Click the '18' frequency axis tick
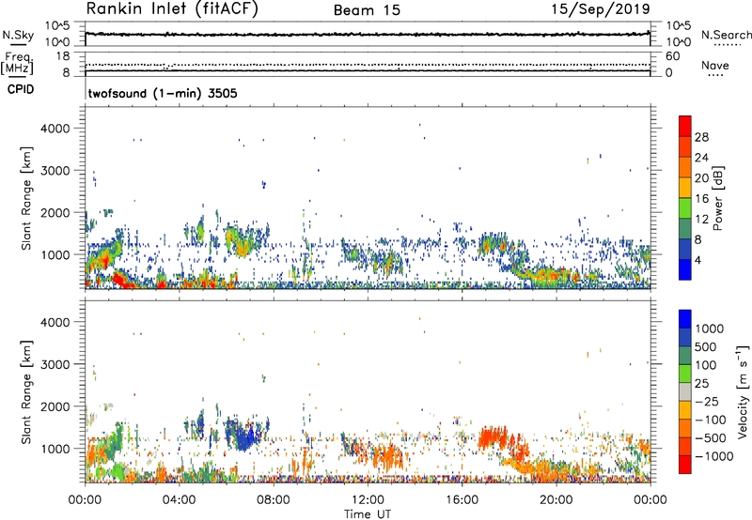The image size is (752, 520). tap(63, 56)
